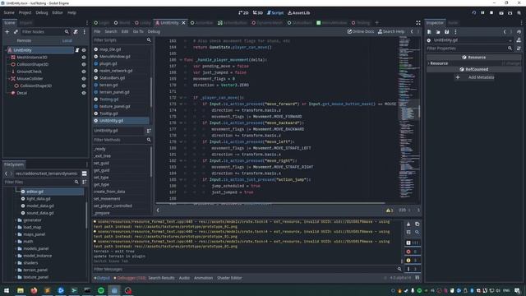Expand the terrain_panel folder
The height and width of the screenshot is (296, 526).
coord(16,270)
